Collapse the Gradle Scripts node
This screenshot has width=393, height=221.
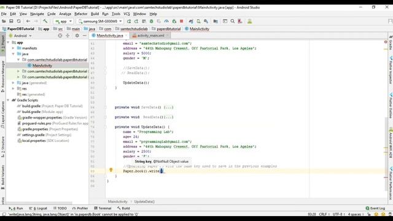tap(8, 100)
